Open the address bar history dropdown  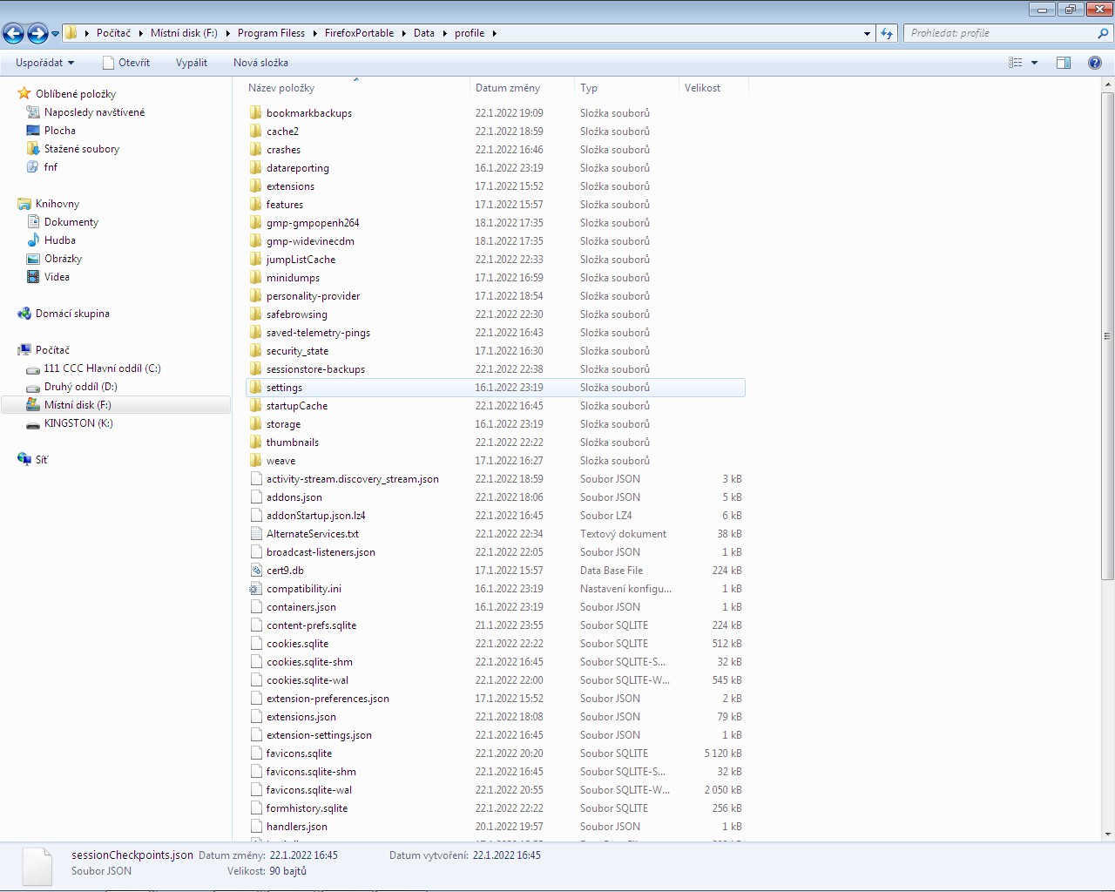pos(867,33)
